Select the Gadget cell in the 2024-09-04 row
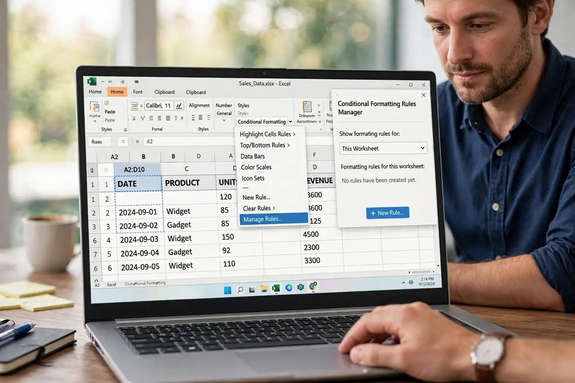575x383 pixels. pos(191,252)
